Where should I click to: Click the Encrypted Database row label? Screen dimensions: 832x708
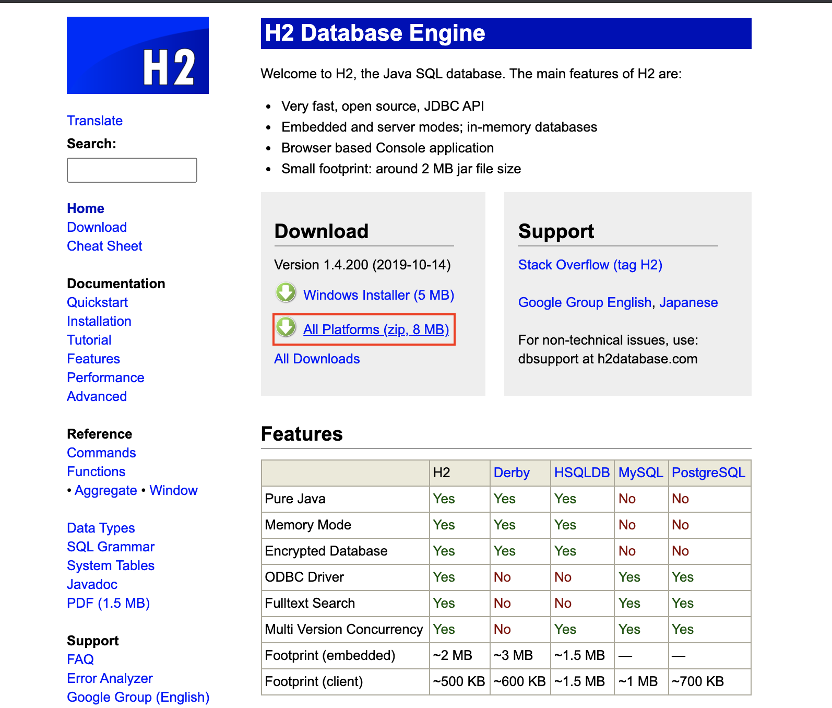pyautogui.click(x=326, y=551)
